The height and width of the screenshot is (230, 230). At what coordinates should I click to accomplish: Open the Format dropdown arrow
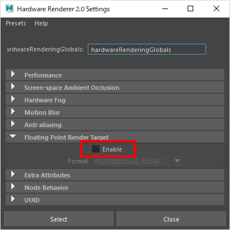click(177, 161)
